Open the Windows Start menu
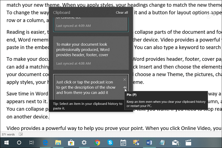This screenshot has width=222, height=148. [x=6, y=143]
